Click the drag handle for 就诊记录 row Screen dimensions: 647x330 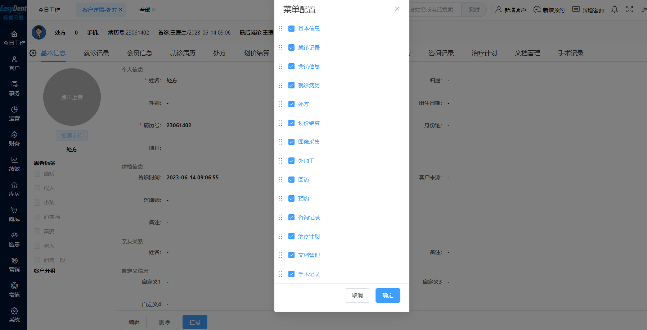pos(280,47)
